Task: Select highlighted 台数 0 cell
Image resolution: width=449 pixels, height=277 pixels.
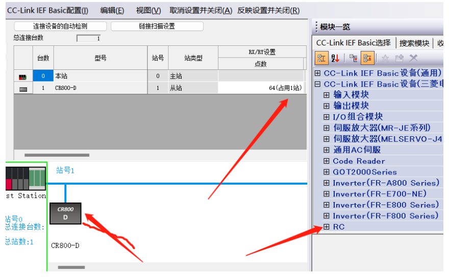Action: click(x=43, y=76)
